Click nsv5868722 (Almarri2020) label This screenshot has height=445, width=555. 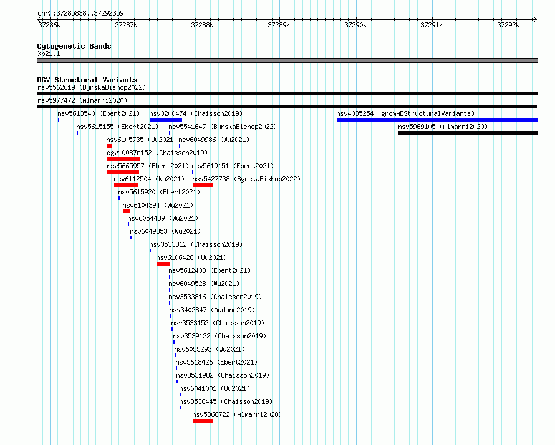click(237, 414)
